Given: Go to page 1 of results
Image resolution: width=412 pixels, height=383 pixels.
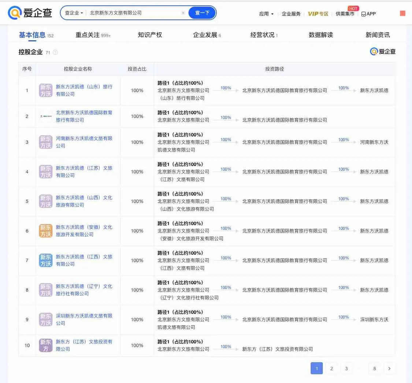Looking at the screenshot, I should coord(317,368).
